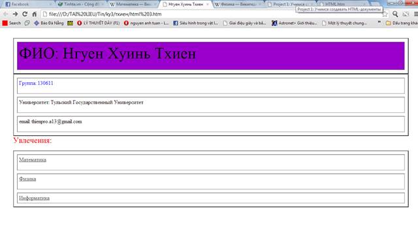Screen dimensions: 418x239
Task: Open the stacked pages icon bookmark
Action: [27, 23]
